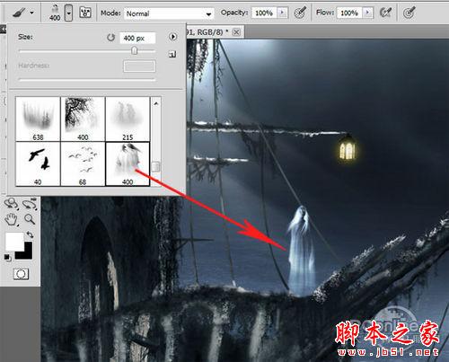Select the 400 tree brush preset
The width and height of the screenshot is (449, 362).
[83, 119]
